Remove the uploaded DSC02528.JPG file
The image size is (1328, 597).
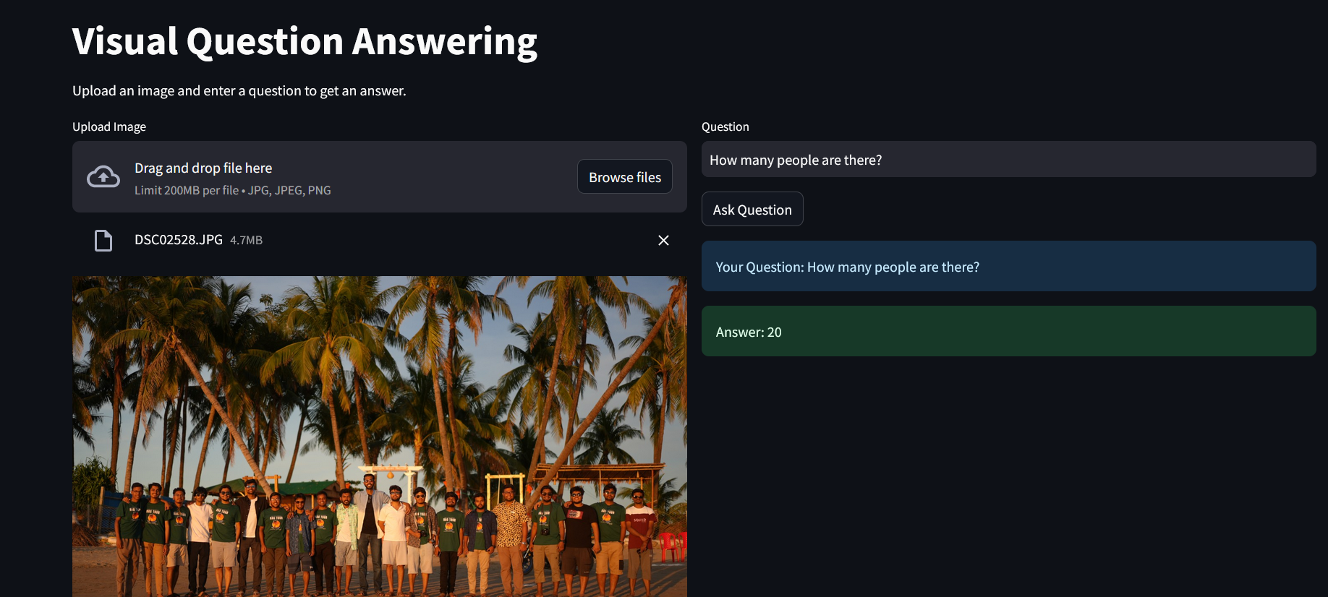[663, 240]
